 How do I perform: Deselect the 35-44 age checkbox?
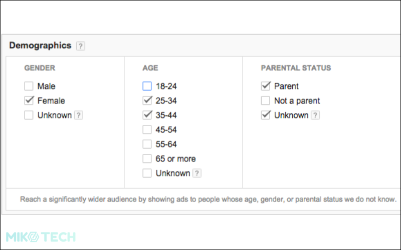(147, 115)
